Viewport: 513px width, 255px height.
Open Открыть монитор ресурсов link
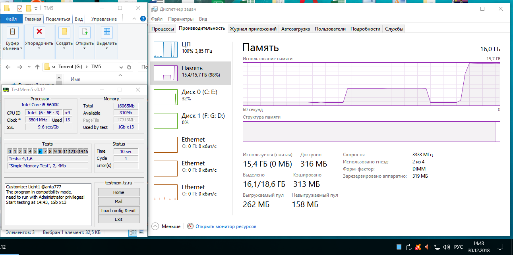226,226
